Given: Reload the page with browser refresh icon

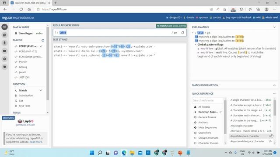Looking at the screenshot, I should (x=21, y=9).
